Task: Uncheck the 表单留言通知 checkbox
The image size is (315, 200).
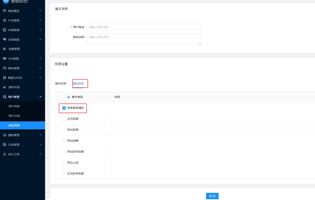Action: 64,108
